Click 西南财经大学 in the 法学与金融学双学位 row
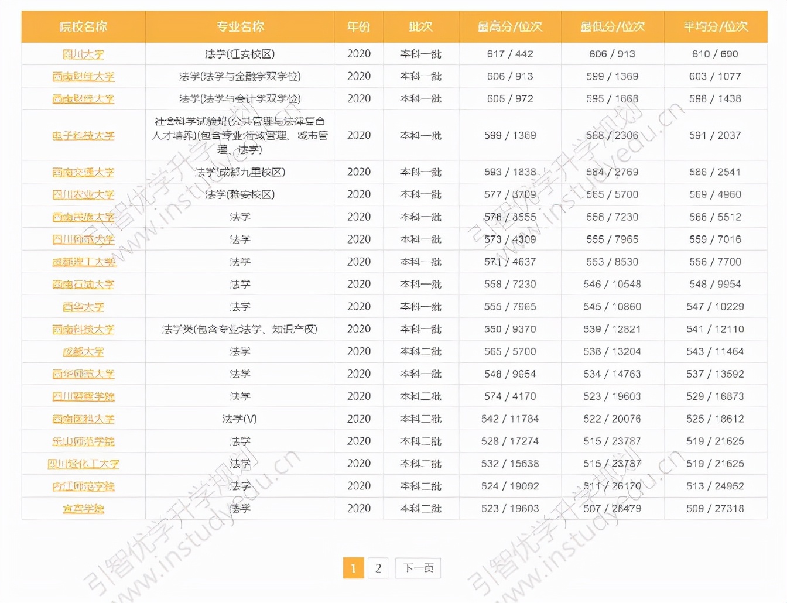The image size is (787, 603). (x=83, y=77)
